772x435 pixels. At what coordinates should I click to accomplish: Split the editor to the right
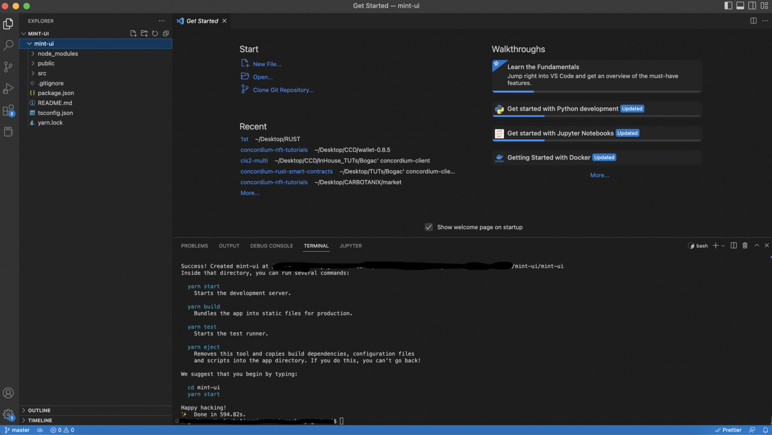point(753,21)
